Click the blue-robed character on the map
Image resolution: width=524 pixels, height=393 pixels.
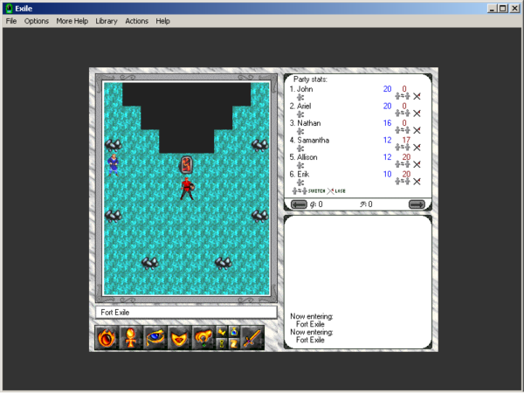click(113, 162)
